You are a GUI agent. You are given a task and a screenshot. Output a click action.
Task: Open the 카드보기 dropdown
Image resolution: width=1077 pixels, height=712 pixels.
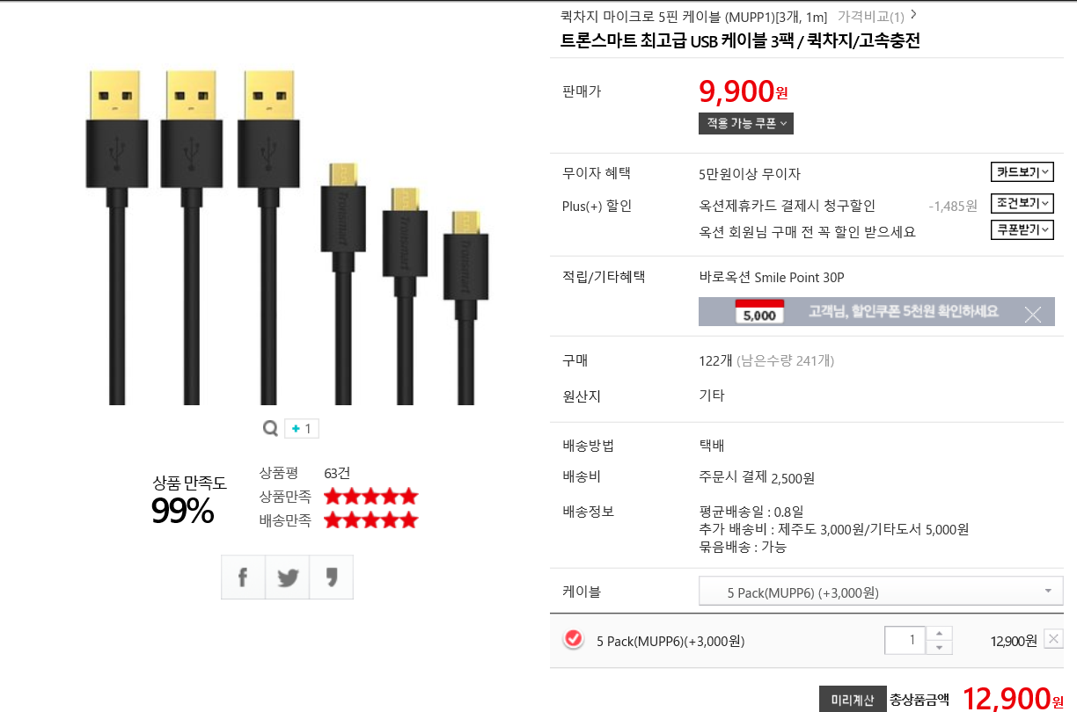pyautogui.click(x=1022, y=172)
